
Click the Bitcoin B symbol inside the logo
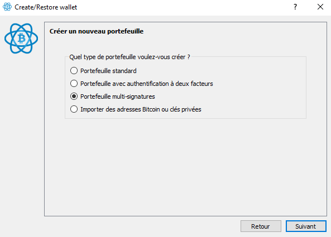(x=21, y=38)
